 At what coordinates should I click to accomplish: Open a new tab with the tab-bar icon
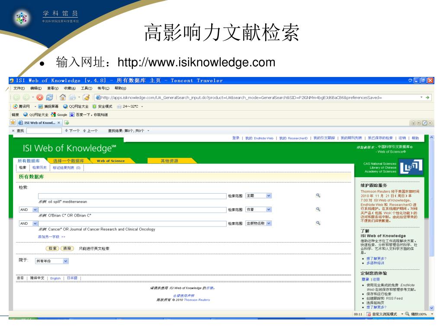point(67,122)
